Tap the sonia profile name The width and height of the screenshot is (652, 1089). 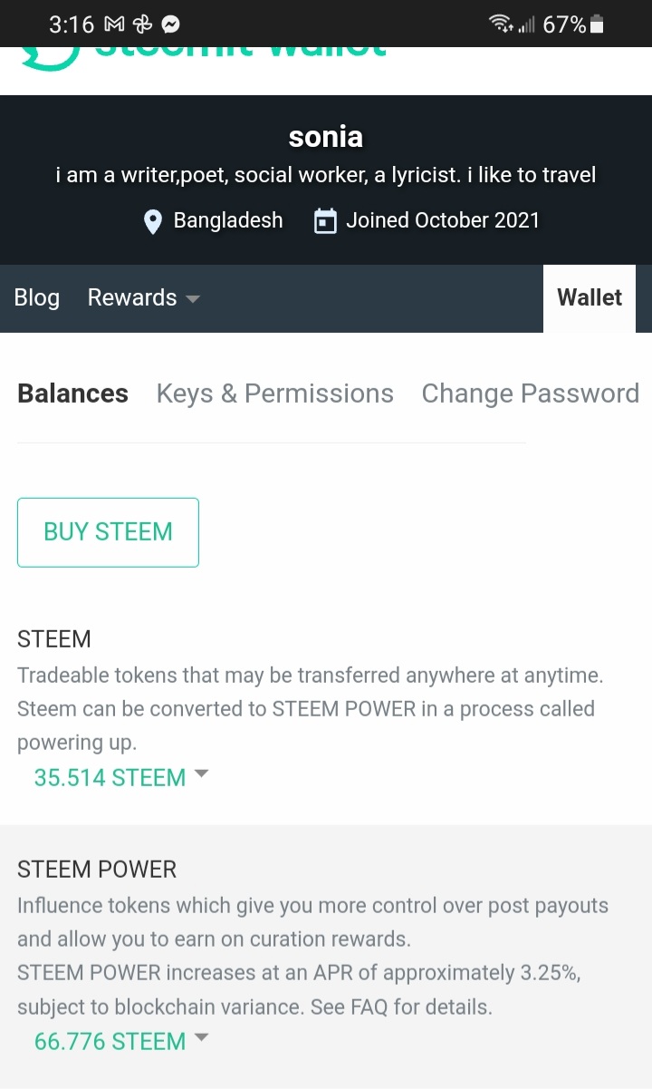click(x=325, y=137)
